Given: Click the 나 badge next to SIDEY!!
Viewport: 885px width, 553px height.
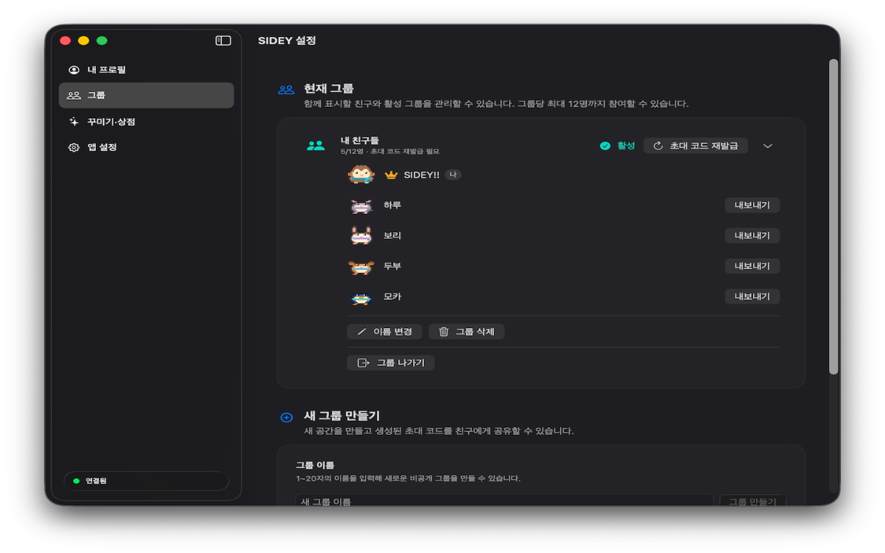Looking at the screenshot, I should (453, 175).
